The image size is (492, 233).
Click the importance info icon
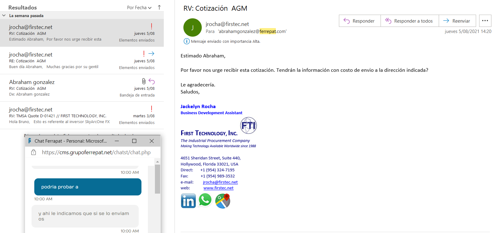[x=186, y=41]
